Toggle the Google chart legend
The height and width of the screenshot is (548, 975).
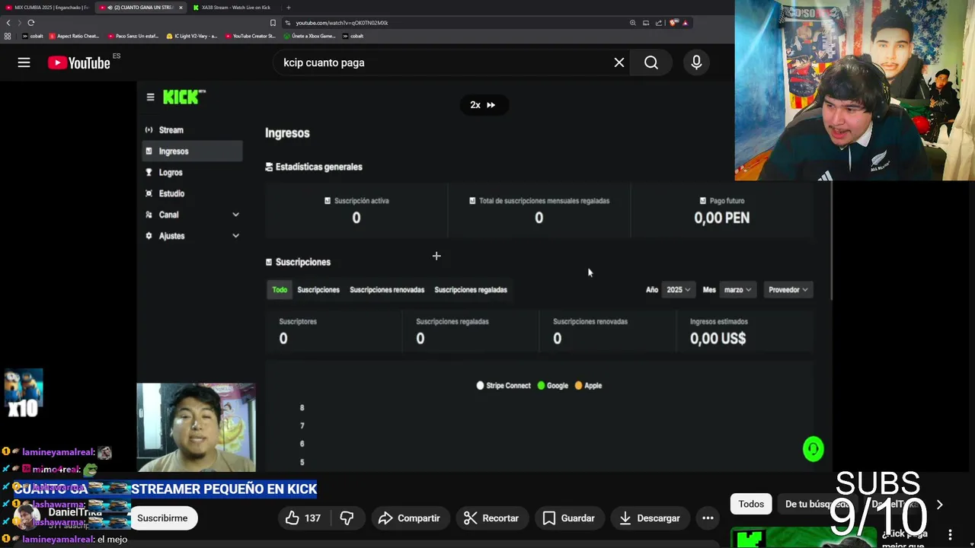pos(553,386)
